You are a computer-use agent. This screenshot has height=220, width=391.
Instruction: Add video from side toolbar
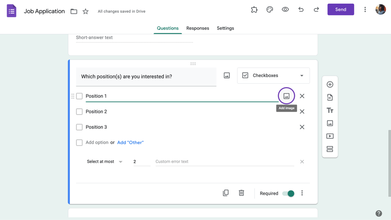330,136
